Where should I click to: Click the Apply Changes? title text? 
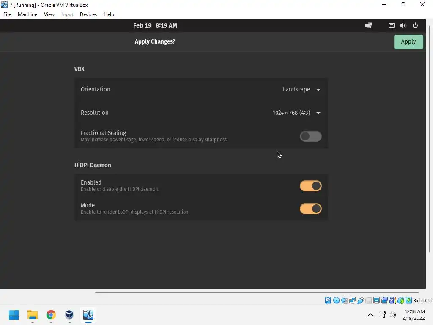[x=155, y=42]
